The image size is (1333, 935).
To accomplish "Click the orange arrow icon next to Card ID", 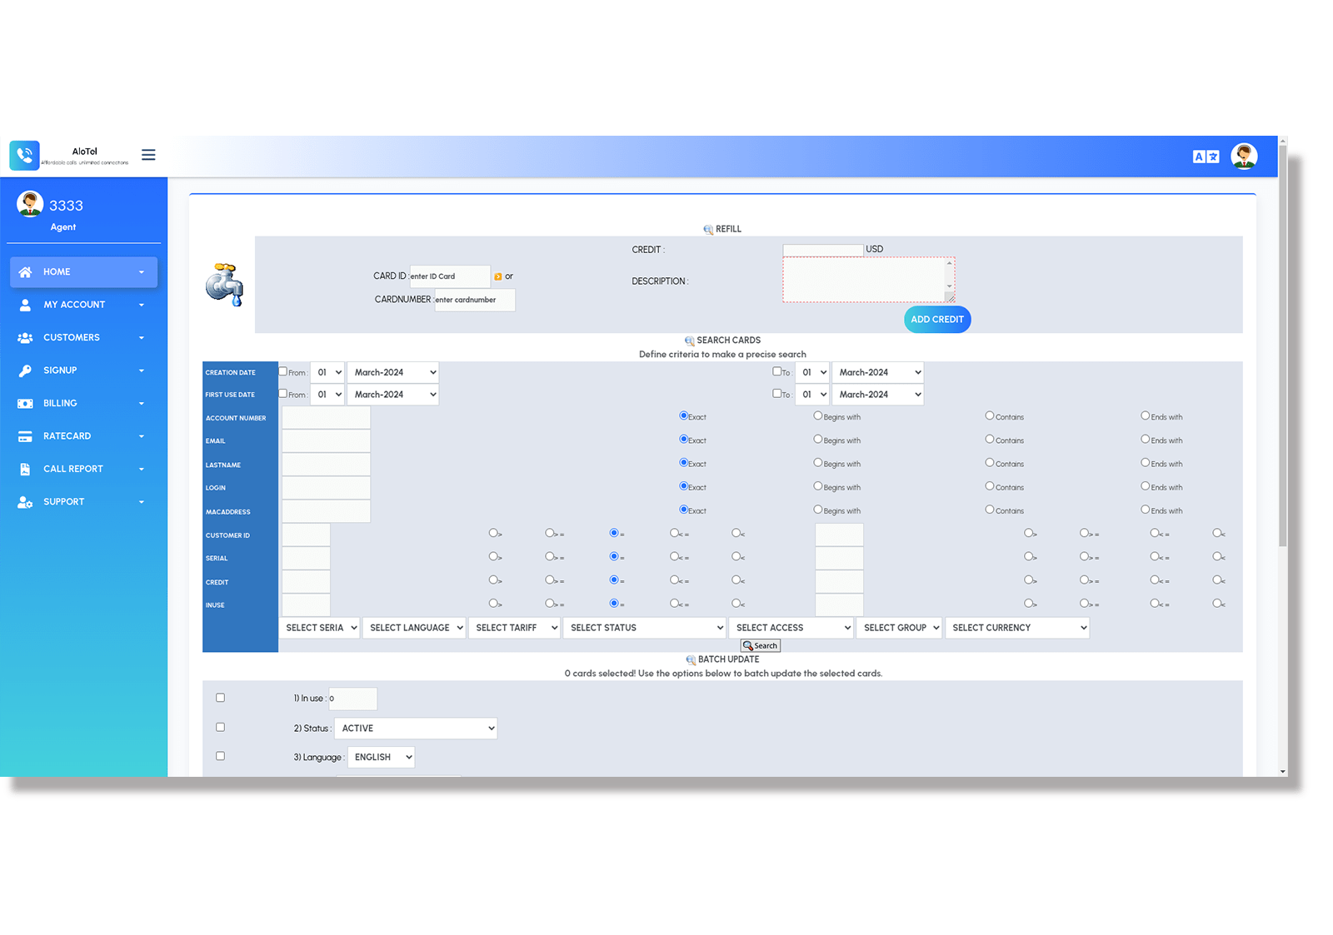I will coord(497,276).
